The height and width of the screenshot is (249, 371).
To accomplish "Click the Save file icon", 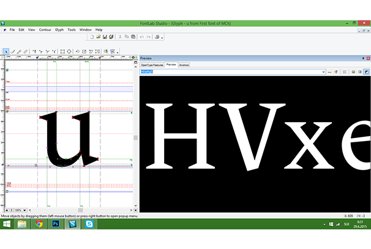I will tap(105, 37).
